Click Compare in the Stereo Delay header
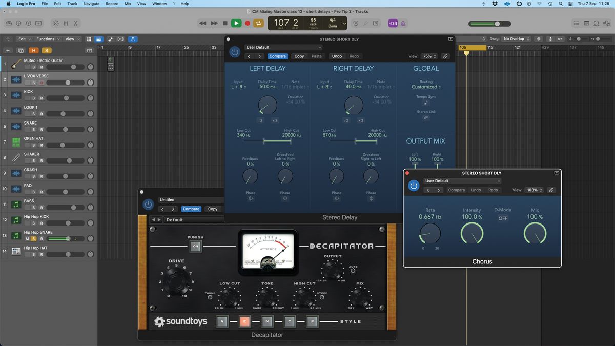Viewport: 615px width, 346px height. pyautogui.click(x=278, y=56)
